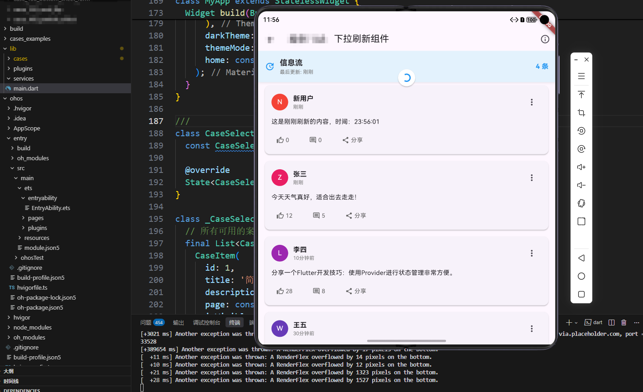Take a screenshot with the crop icon
Image resolution: width=643 pixels, height=392 pixels.
coord(581,113)
